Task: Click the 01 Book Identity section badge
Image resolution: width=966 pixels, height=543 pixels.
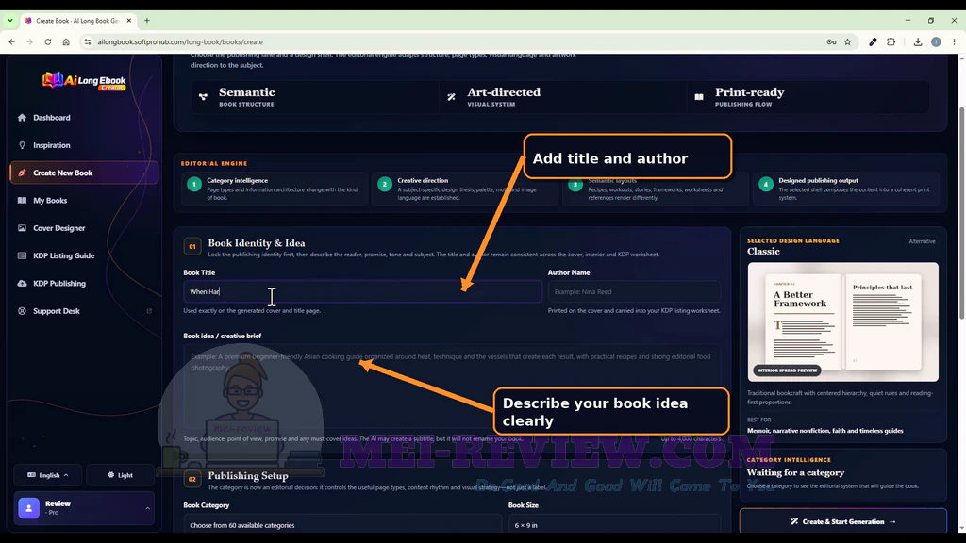Action: 192,246
